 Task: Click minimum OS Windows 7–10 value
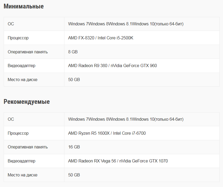[x=126, y=24]
